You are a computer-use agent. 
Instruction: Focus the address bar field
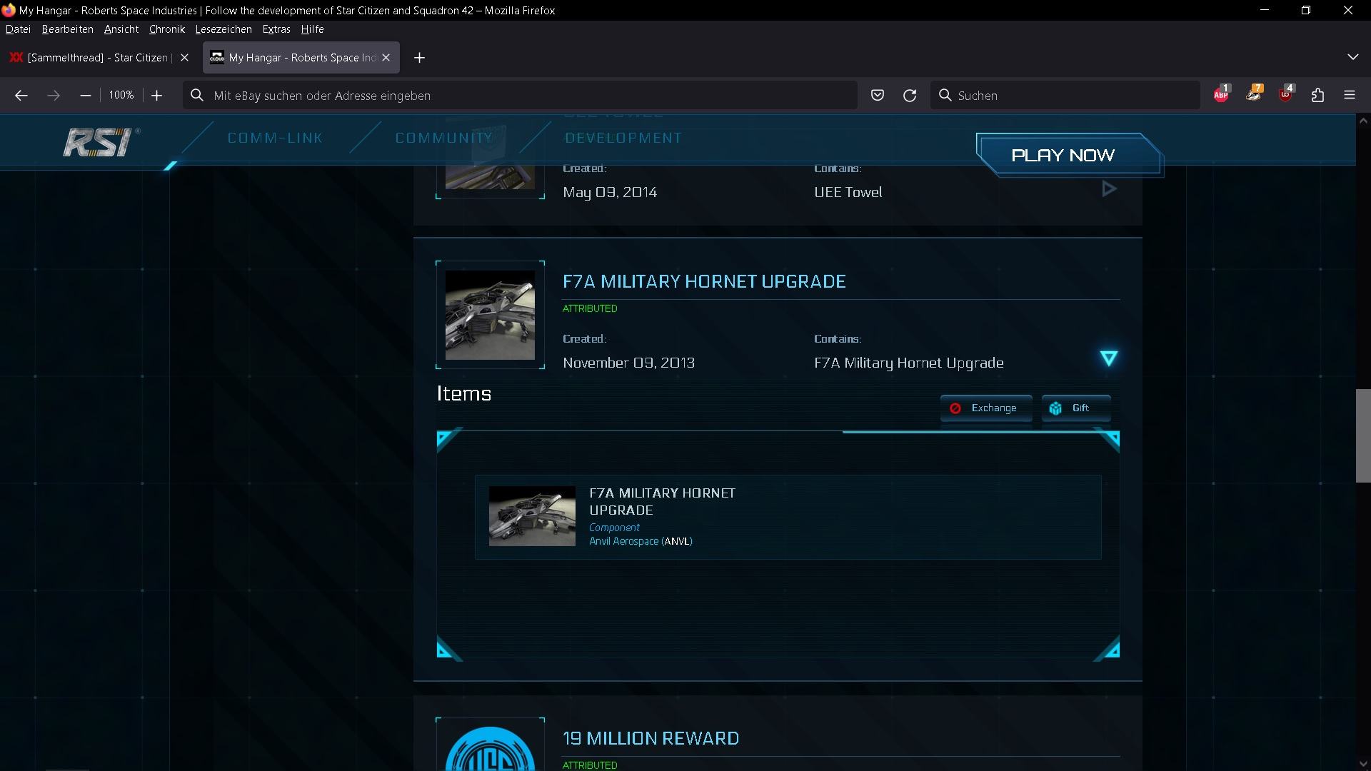[520, 95]
